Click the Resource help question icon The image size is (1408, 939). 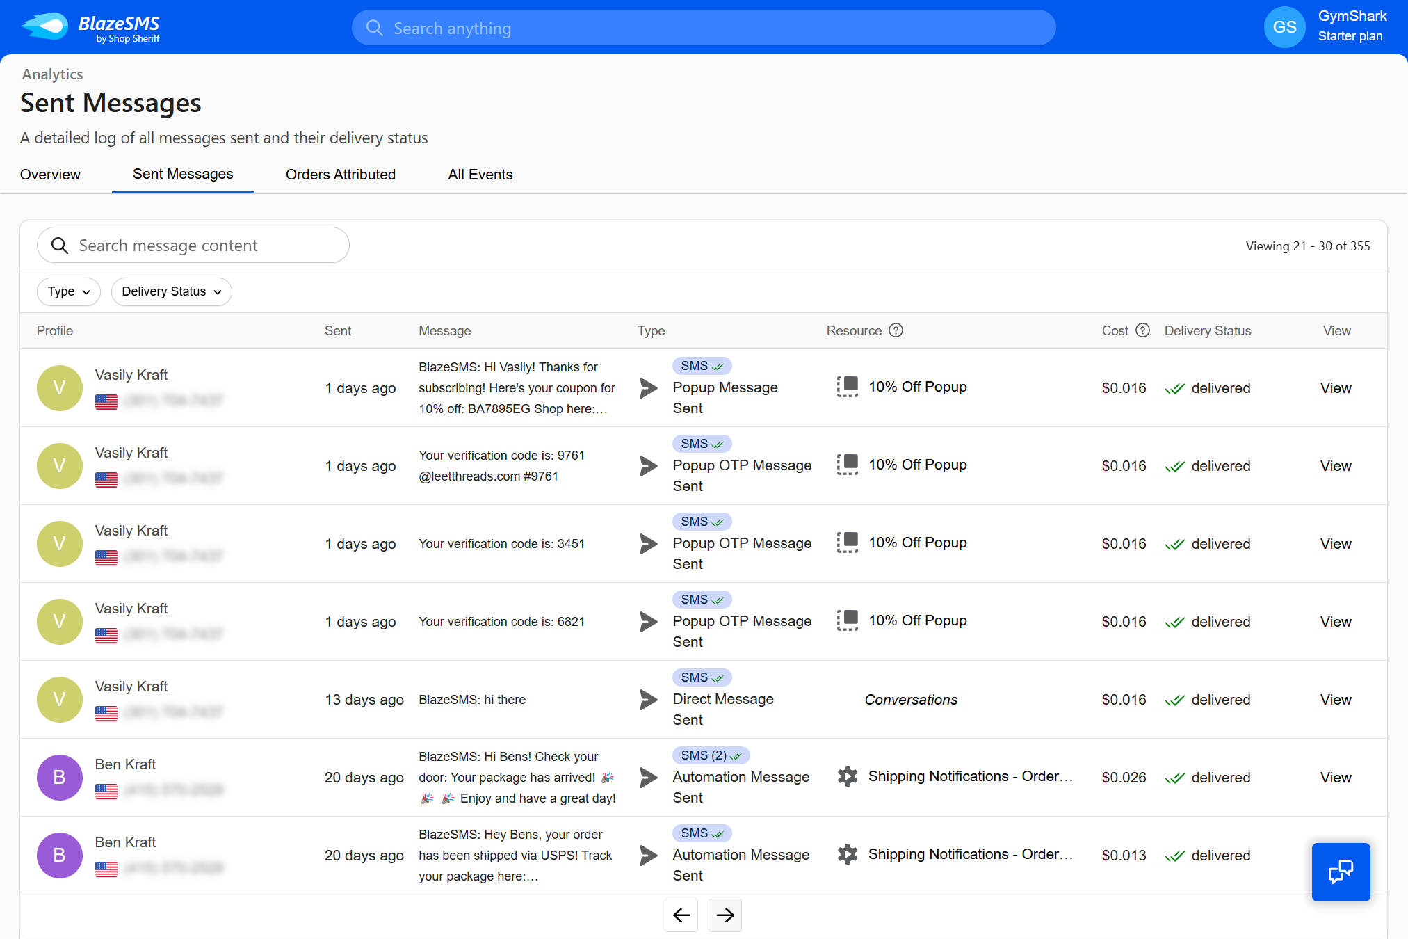(x=896, y=330)
